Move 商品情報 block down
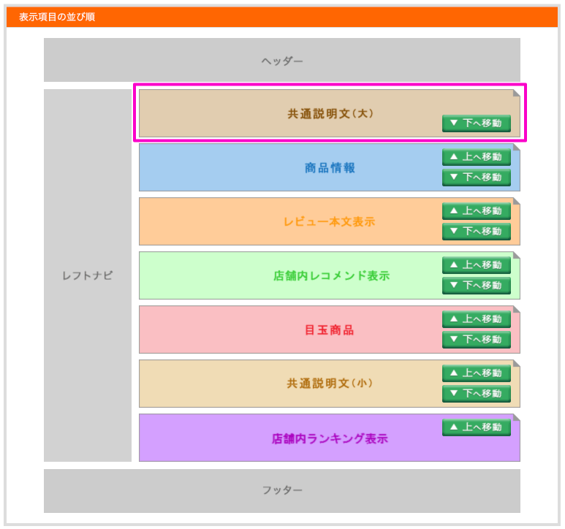565x529 pixels. 476,178
